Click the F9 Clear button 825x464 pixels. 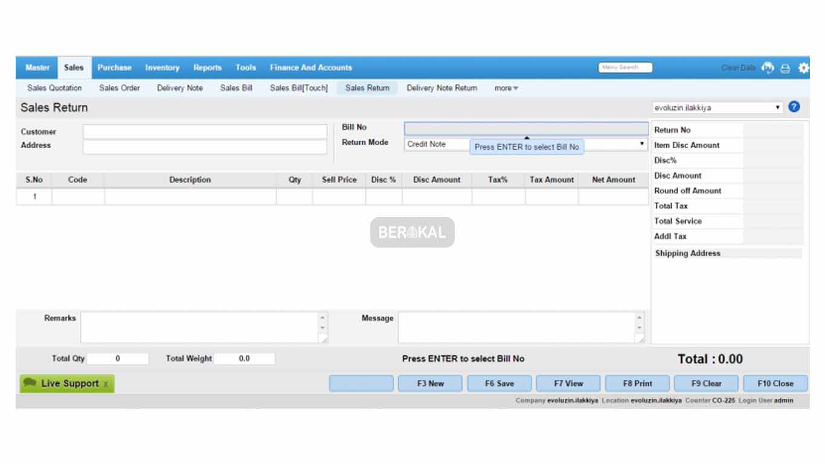(x=707, y=383)
